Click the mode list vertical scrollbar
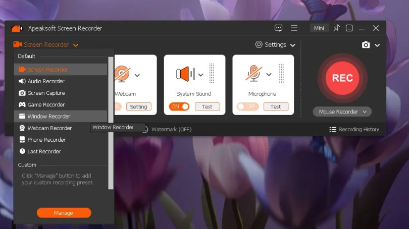This screenshot has width=409, height=229. click(111, 123)
